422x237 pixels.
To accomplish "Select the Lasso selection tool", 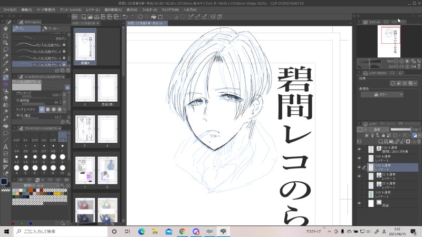I will click(5, 50).
